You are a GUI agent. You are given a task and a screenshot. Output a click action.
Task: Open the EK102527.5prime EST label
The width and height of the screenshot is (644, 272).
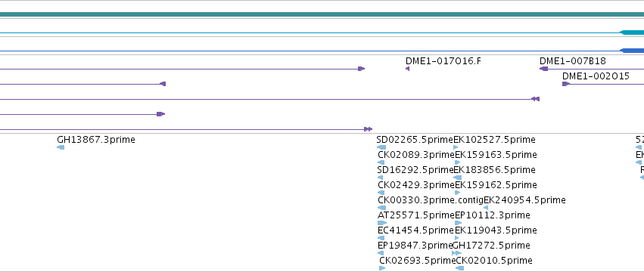(494, 140)
